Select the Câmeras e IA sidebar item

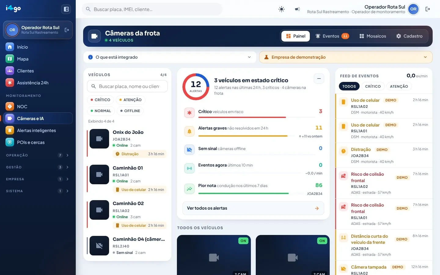pyautogui.click(x=38, y=119)
